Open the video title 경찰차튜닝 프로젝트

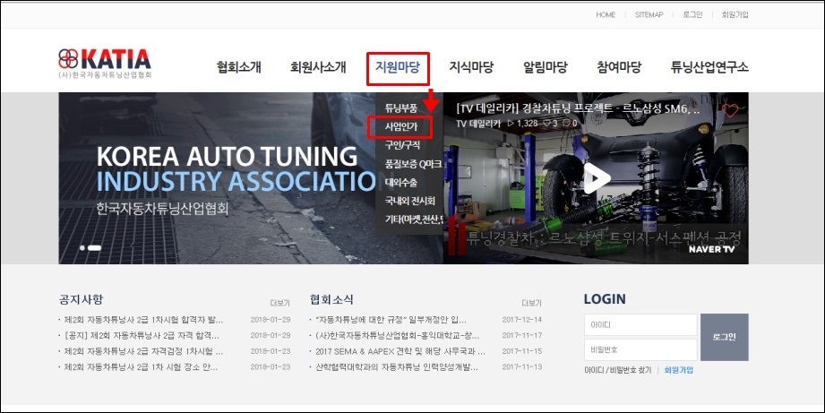pos(578,109)
